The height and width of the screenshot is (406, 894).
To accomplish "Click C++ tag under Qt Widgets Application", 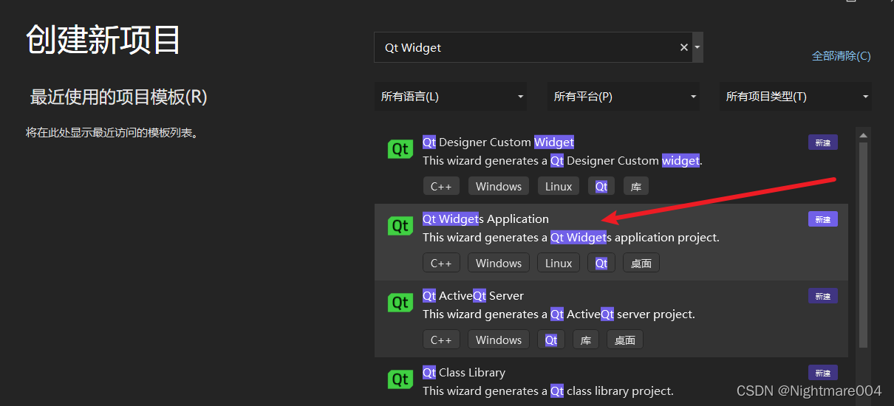I will pos(441,263).
